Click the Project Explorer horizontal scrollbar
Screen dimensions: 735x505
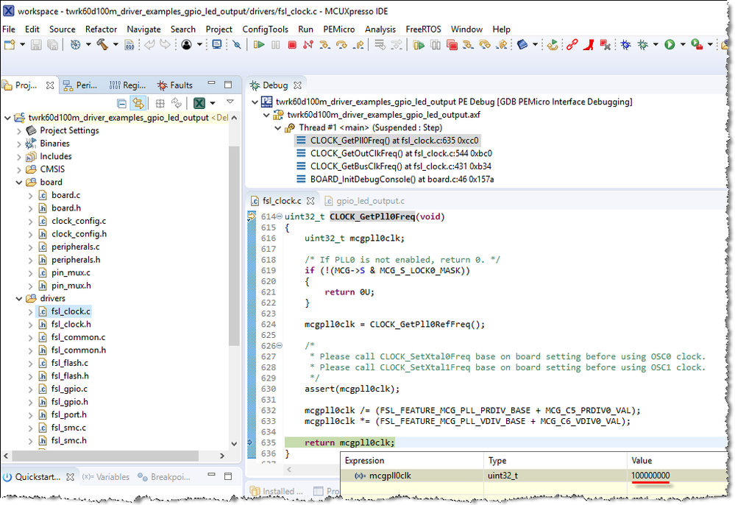pyautogui.click(x=105, y=456)
